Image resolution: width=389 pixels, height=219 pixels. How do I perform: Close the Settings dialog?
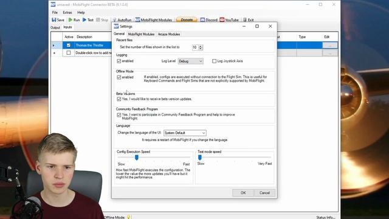(x=270, y=26)
